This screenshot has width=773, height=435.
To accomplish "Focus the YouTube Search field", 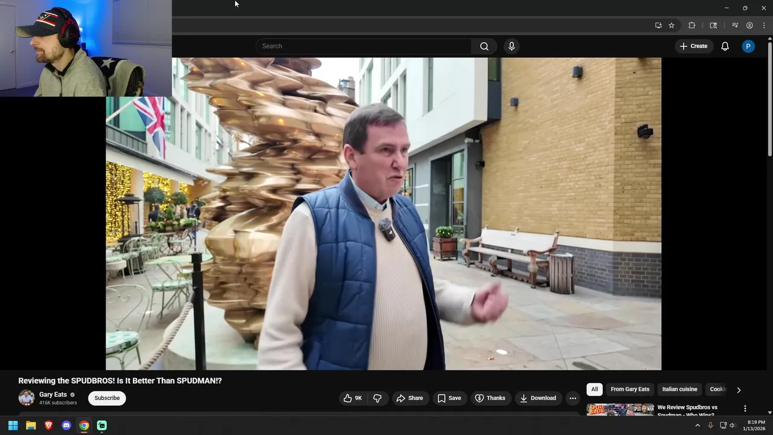I will pos(364,47).
